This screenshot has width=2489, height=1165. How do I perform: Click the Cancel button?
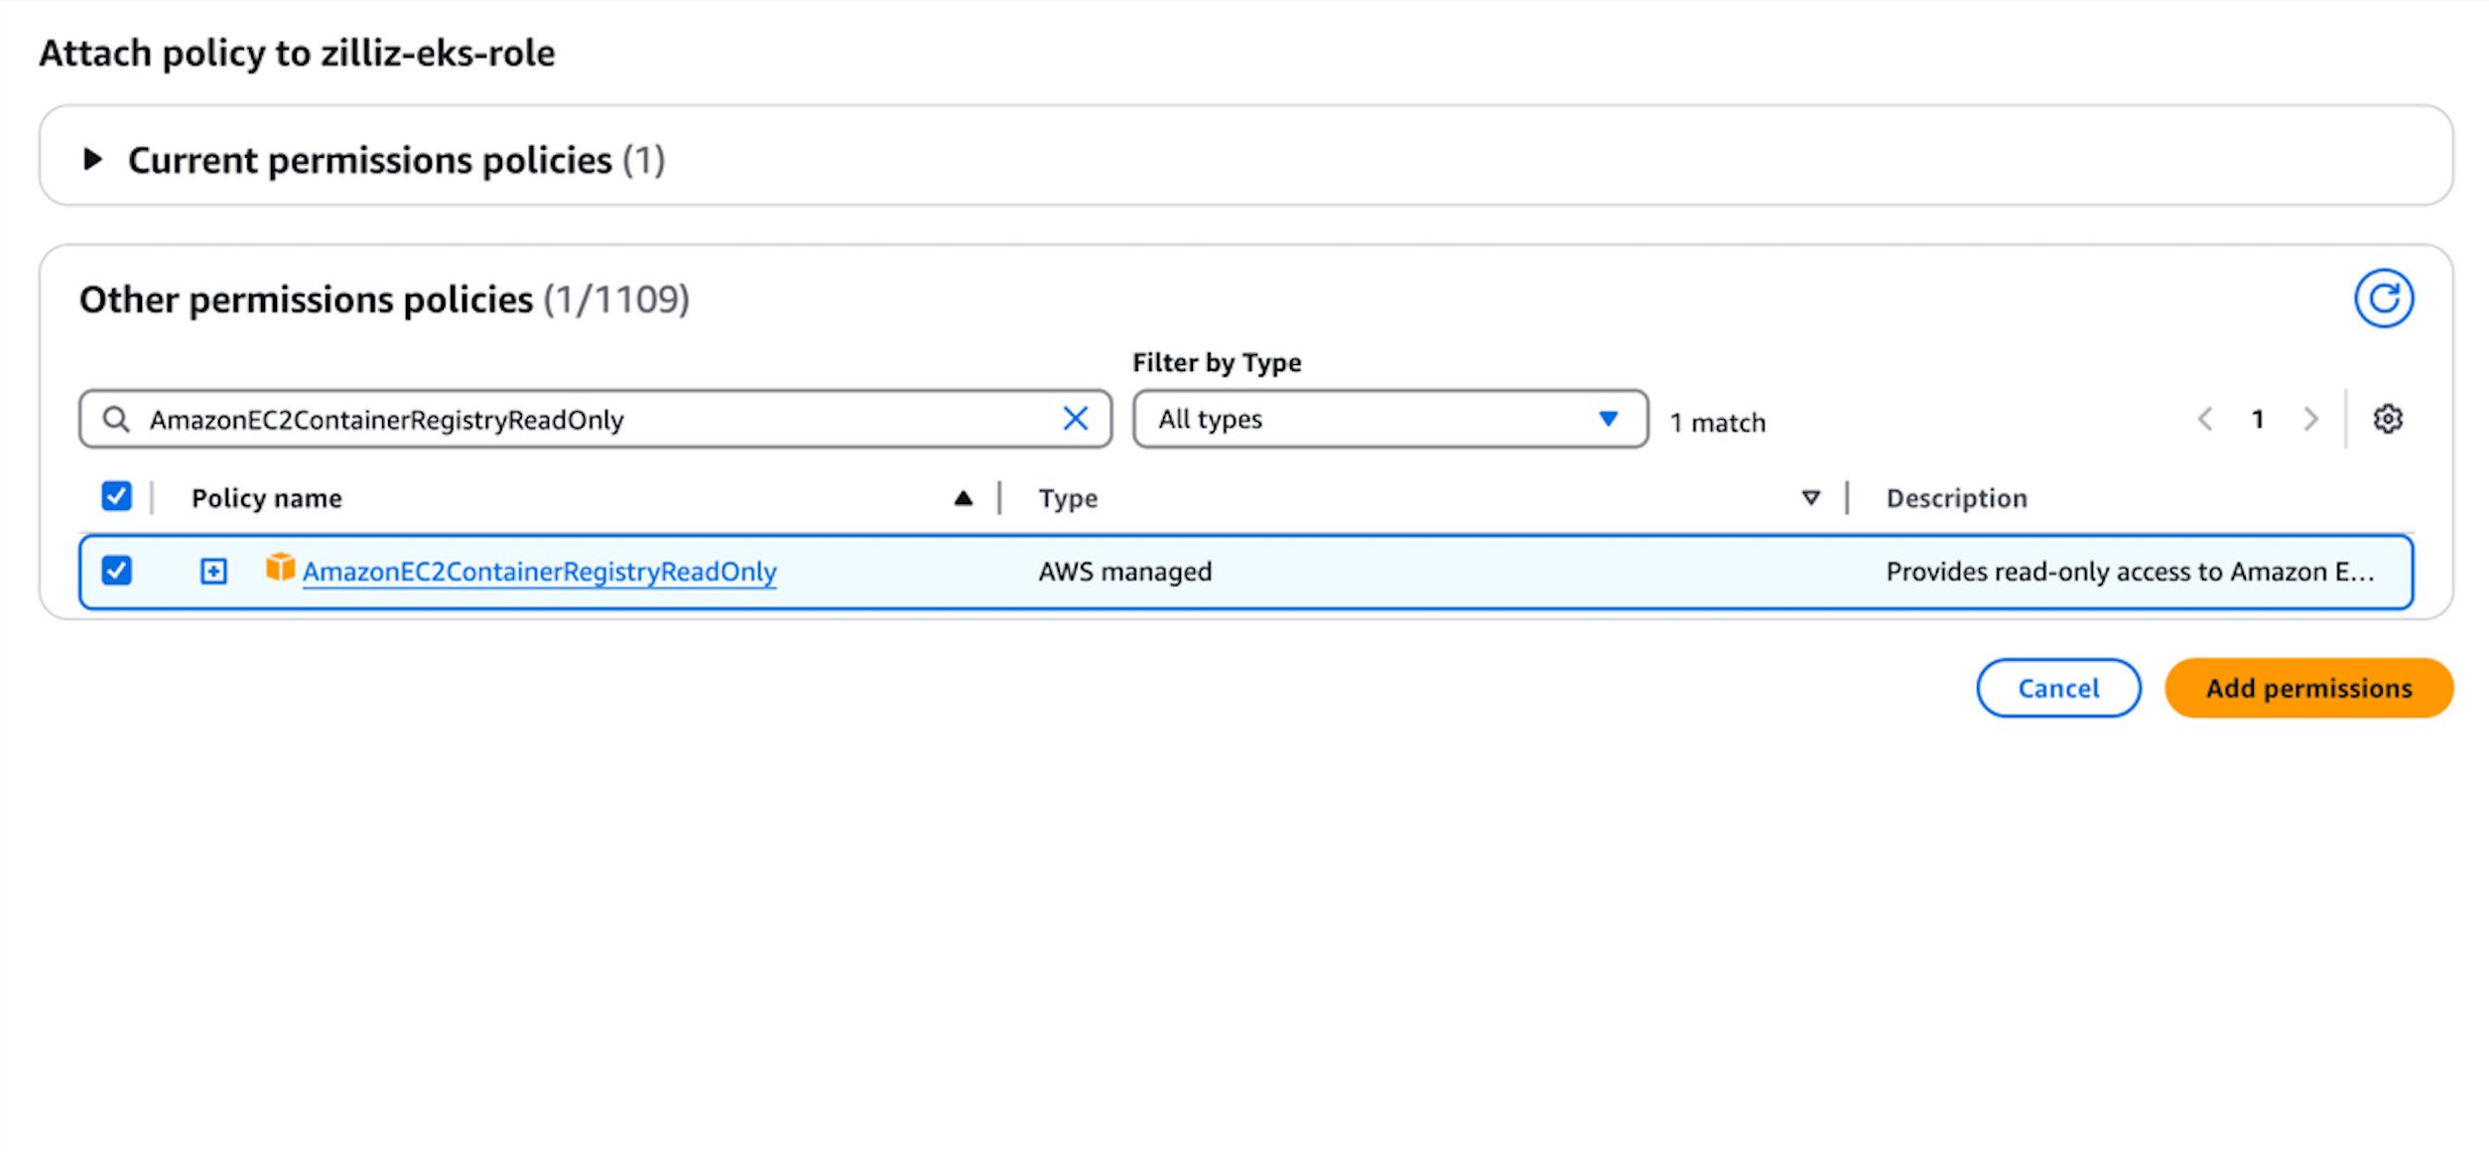(x=2057, y=688)
